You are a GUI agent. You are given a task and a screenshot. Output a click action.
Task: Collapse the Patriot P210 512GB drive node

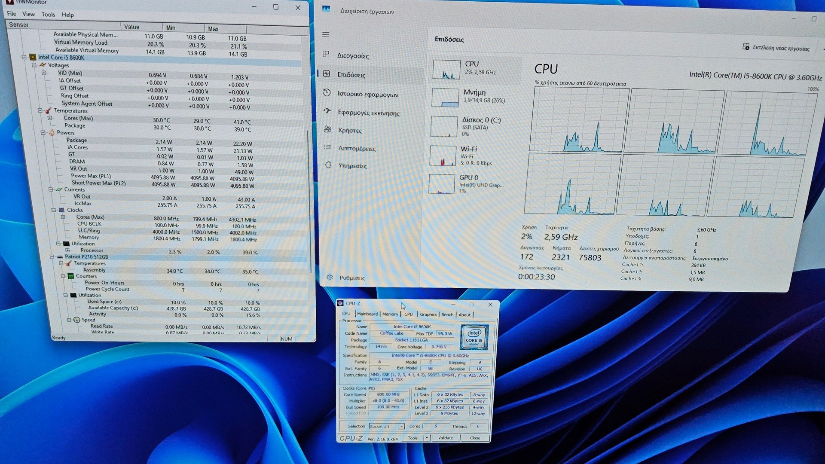coord(52,256)
